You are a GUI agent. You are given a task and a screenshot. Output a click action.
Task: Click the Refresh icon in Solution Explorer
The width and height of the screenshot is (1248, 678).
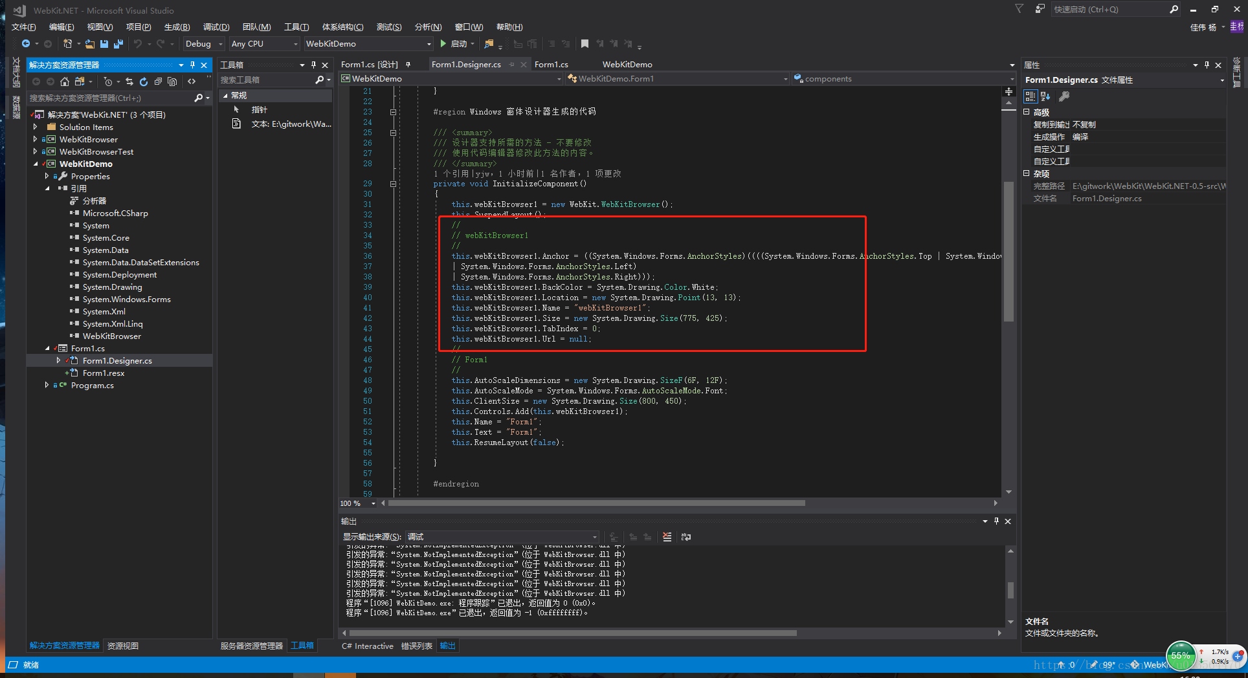[x=144, y=82]
